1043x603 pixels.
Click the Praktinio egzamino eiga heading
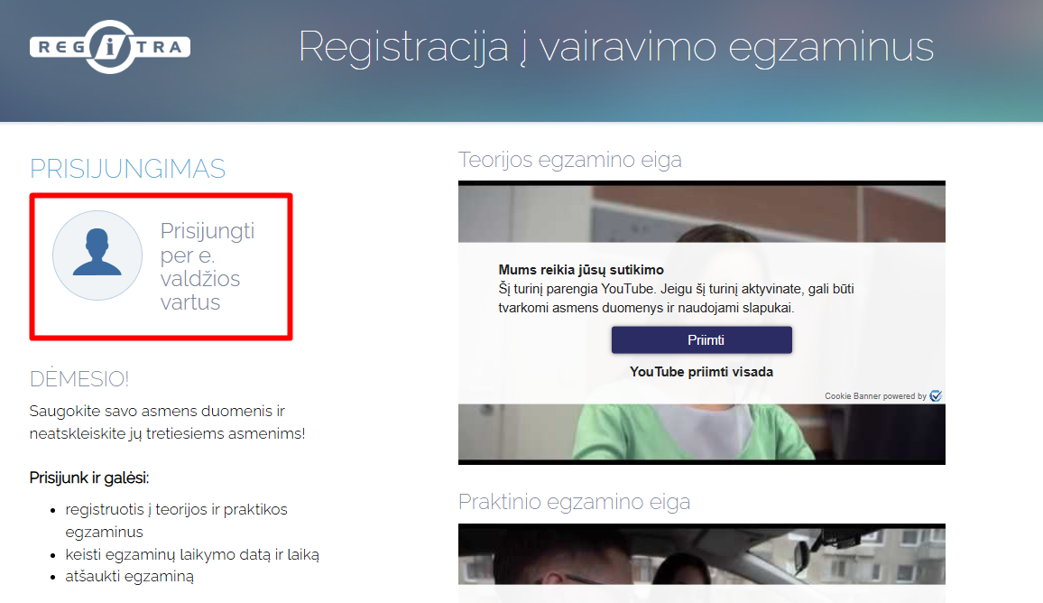click(574, 502)
